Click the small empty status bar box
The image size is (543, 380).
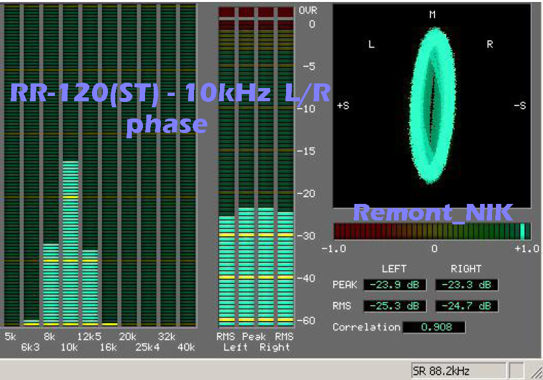tap(517, 371)
